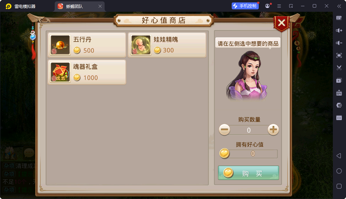Click the purchase quantity number field
346x199 pixels.
249,130
